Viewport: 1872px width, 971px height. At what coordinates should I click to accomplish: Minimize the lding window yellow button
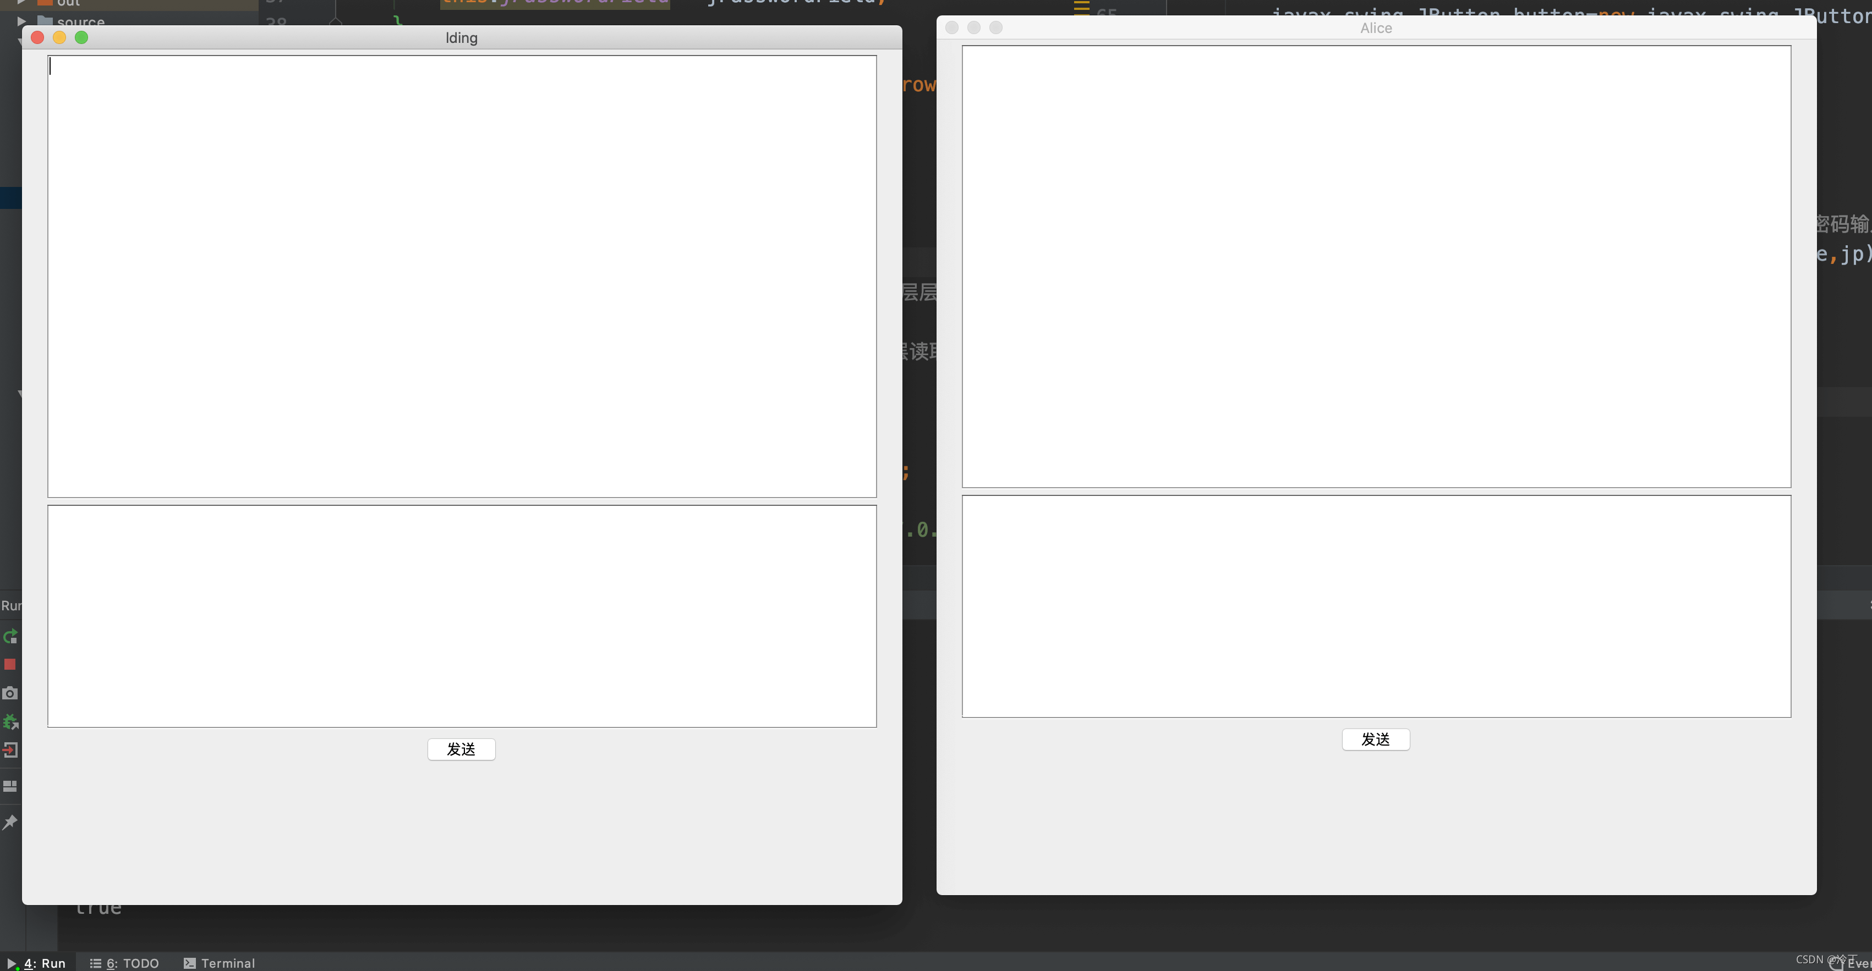point(59,38)
